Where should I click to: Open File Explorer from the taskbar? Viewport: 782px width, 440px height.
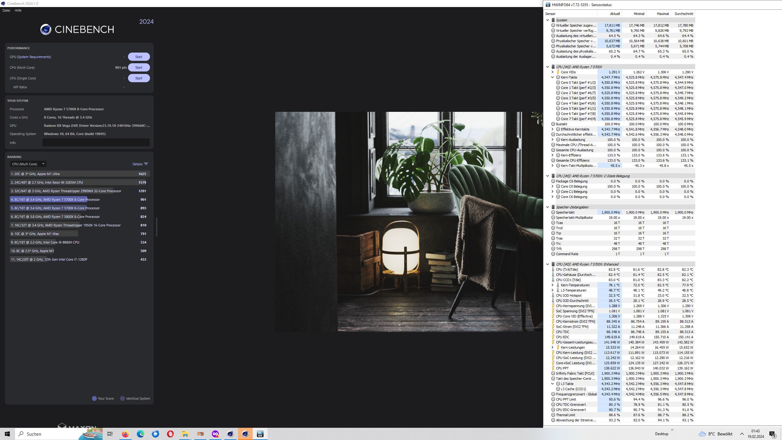tap(185, 434)
